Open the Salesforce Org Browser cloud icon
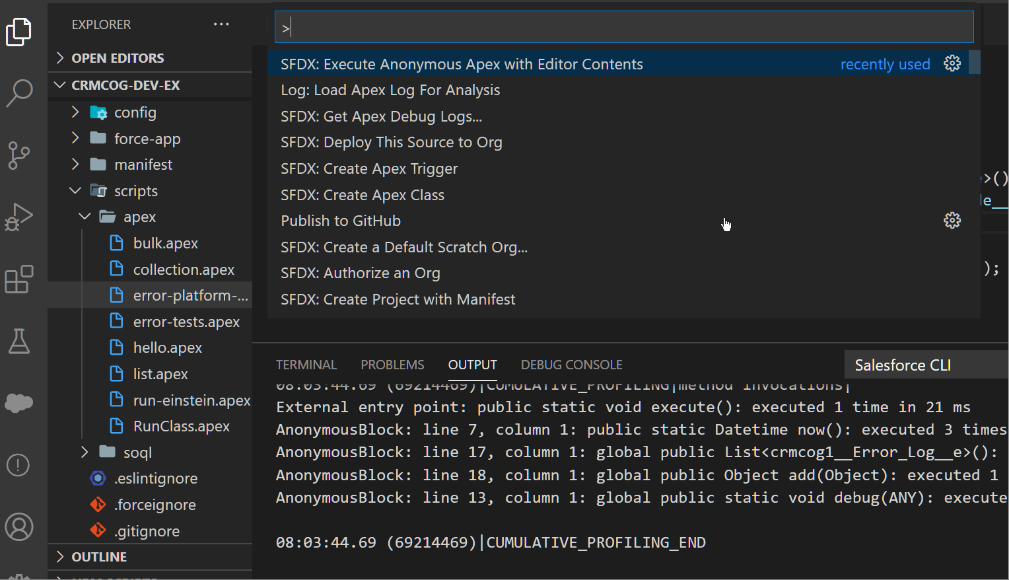Viewport: 1009px width, 580px height. [x=20, y=403]
